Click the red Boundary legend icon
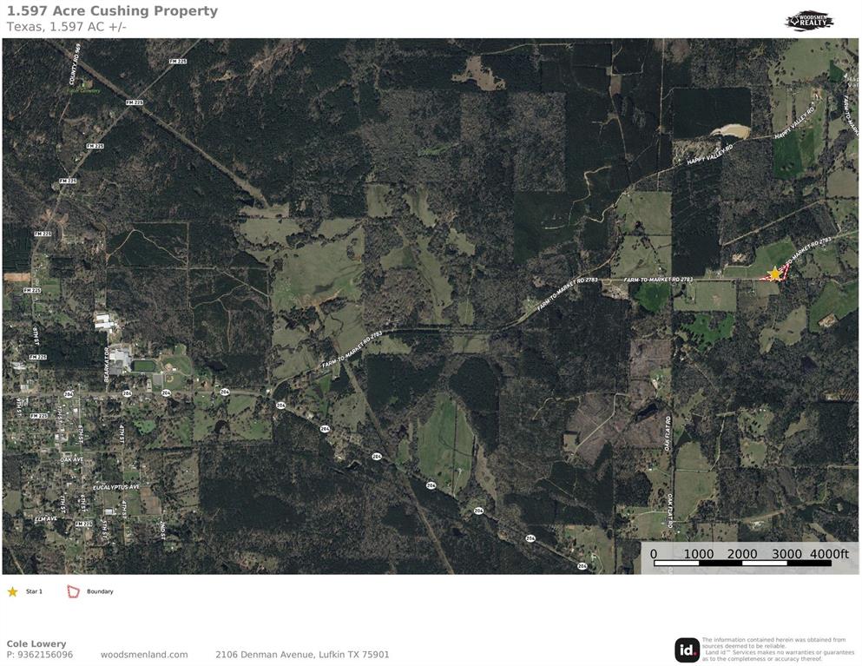 point(73,591)
